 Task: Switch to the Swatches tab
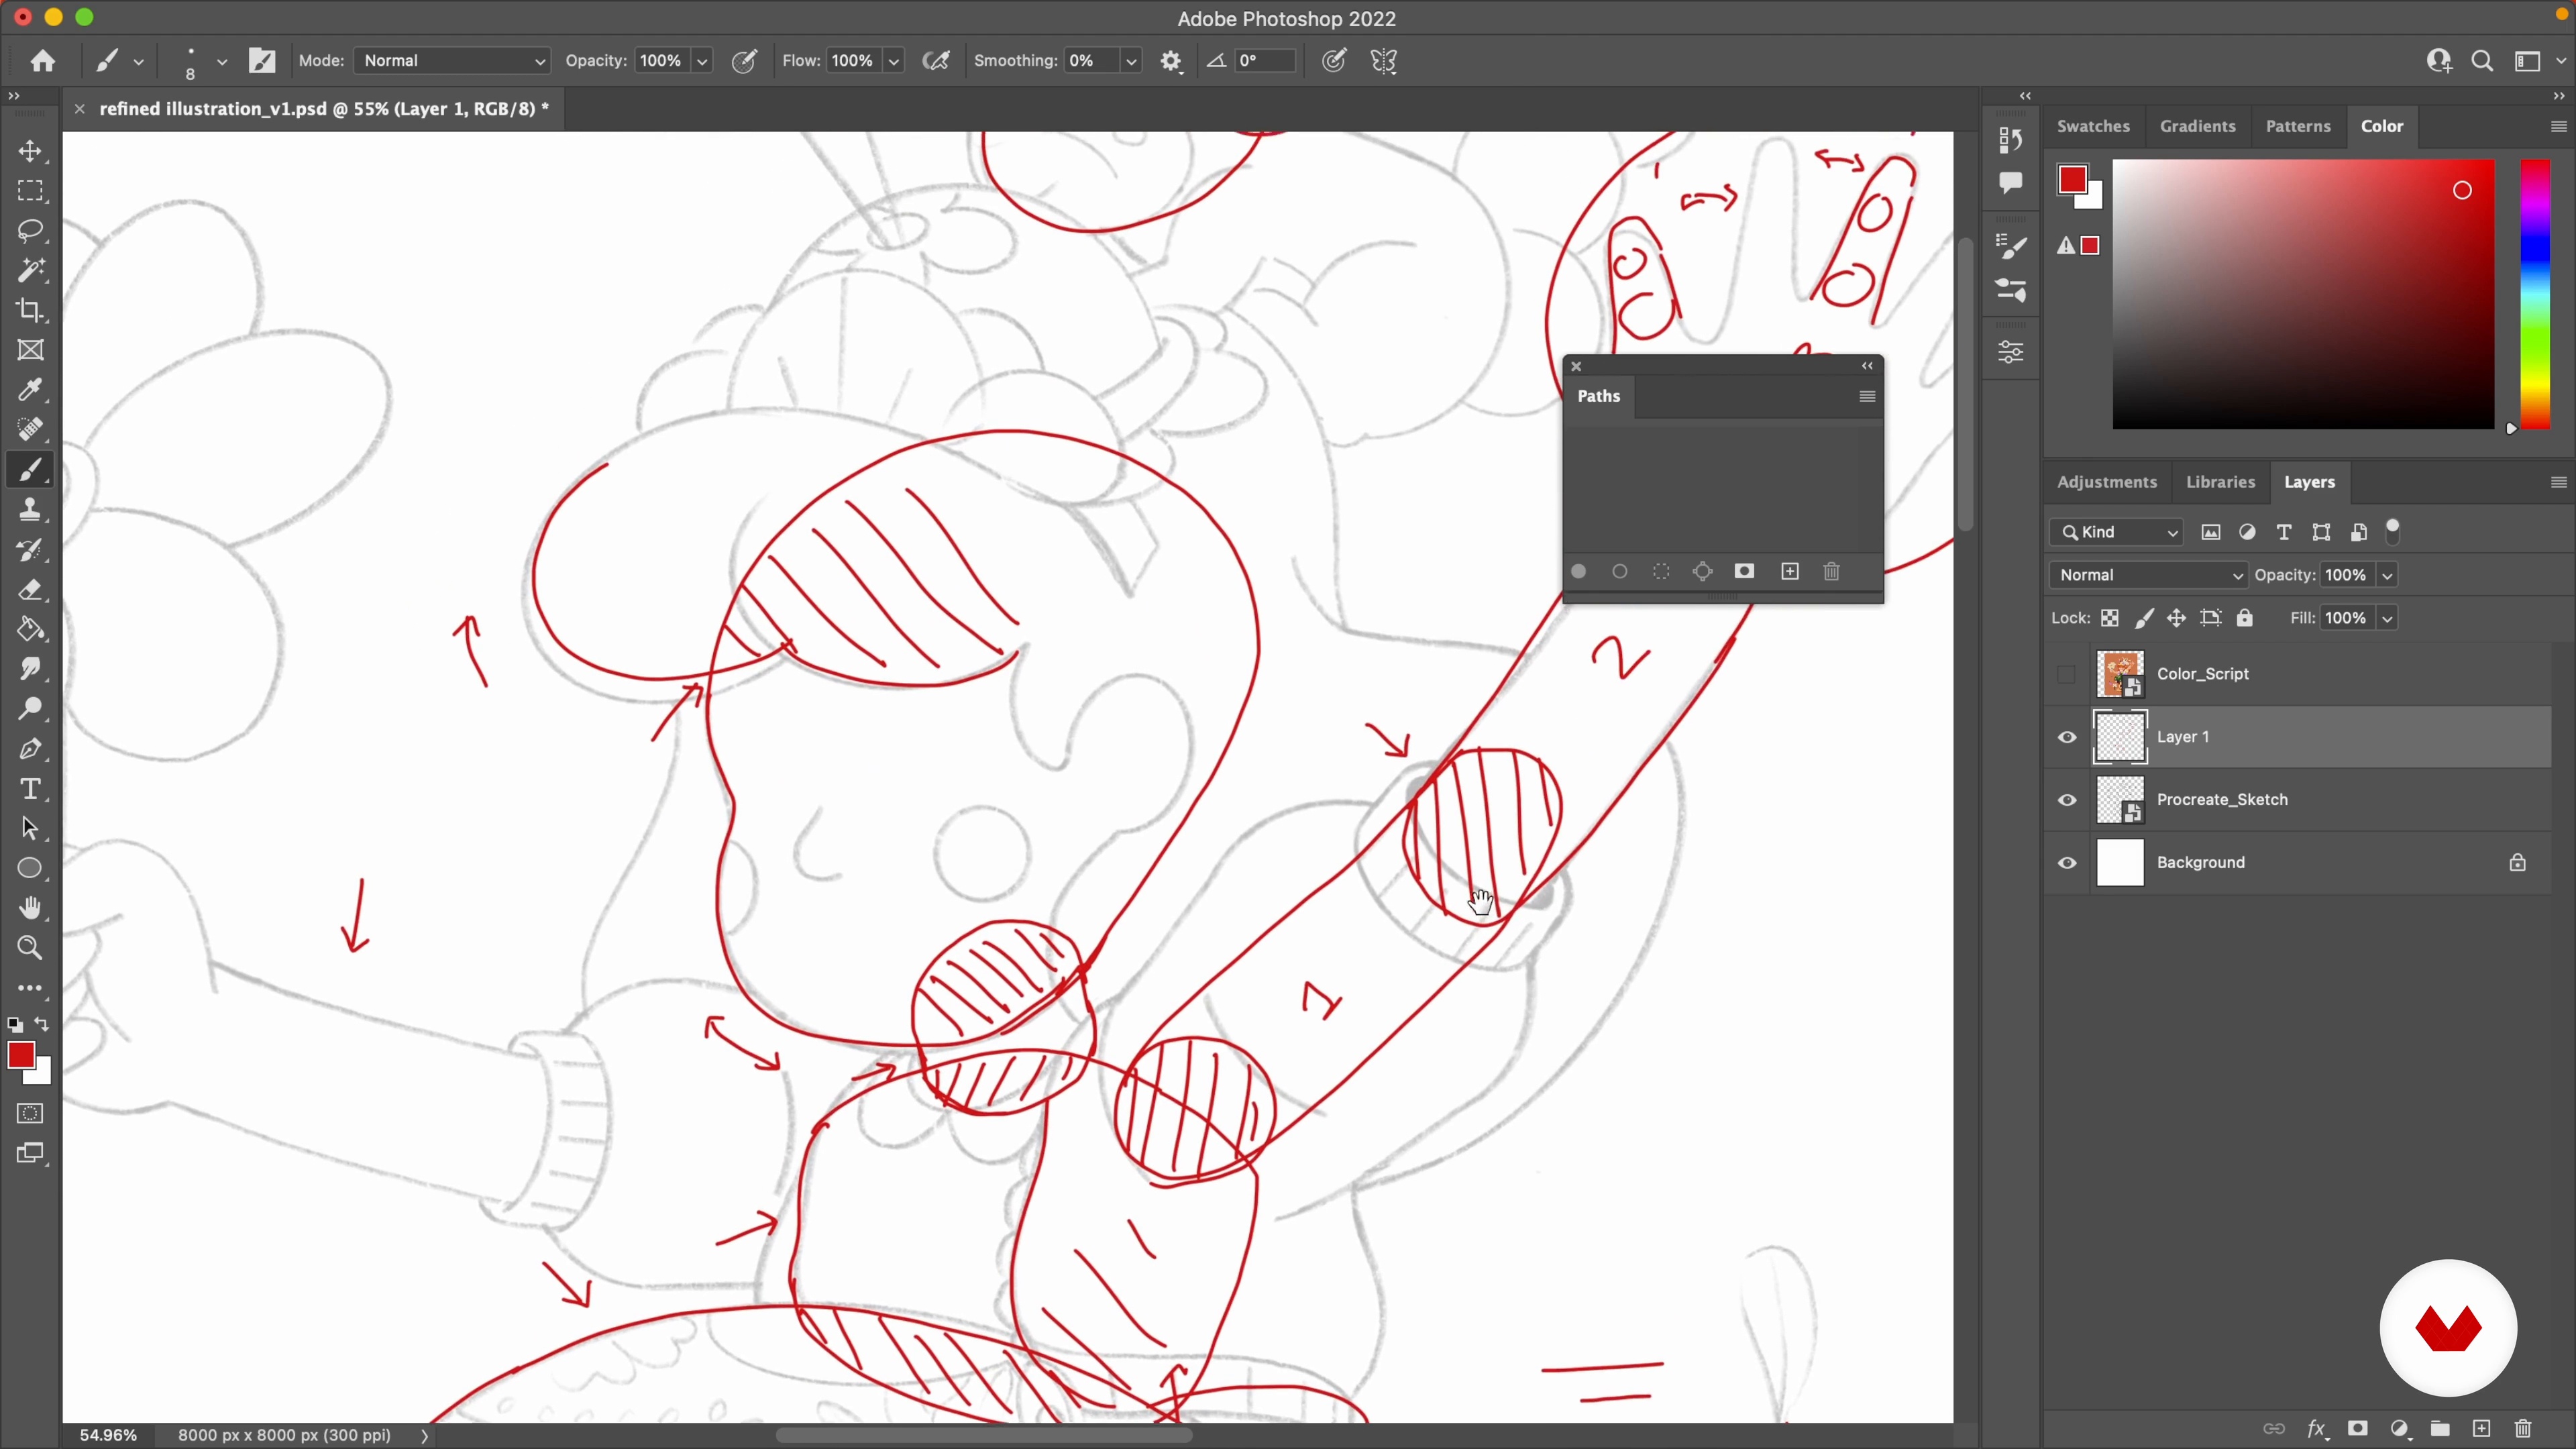(x=2093, y=127)
